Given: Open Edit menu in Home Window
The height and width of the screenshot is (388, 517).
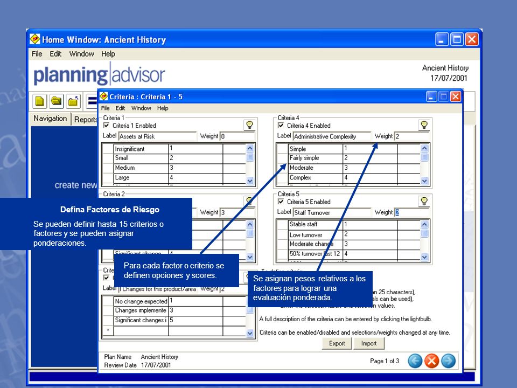Looking at the screenshot, I should tap(55, 54).
